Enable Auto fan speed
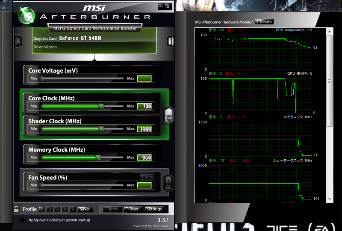 tap(147, 177)
